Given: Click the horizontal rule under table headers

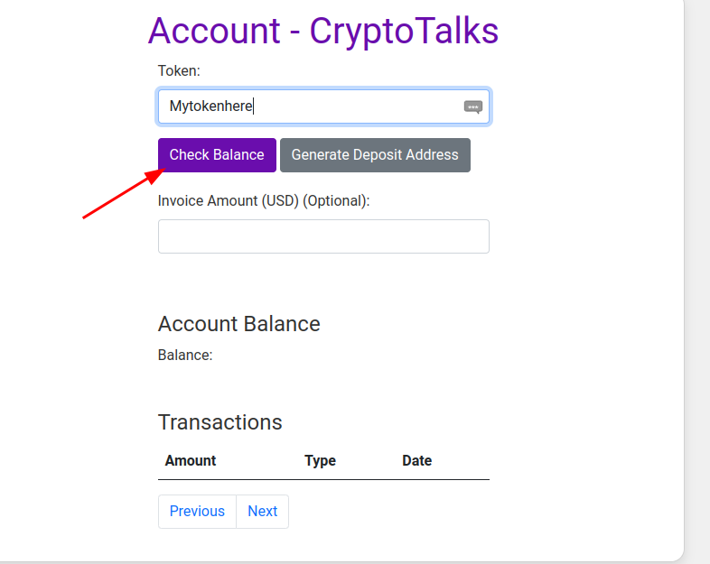Looking at the screenshot, I should pos(323,479).
